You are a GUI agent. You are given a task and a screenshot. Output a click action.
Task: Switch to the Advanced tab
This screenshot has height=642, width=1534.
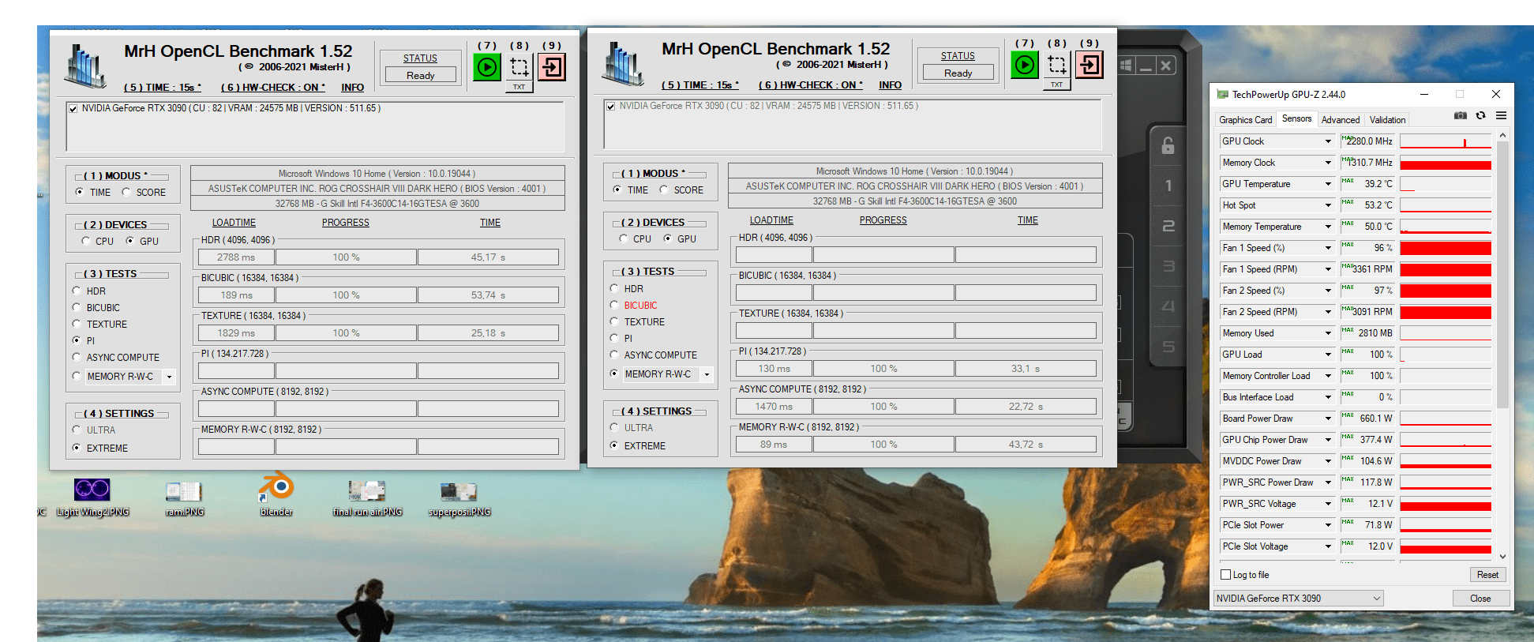1341,120
